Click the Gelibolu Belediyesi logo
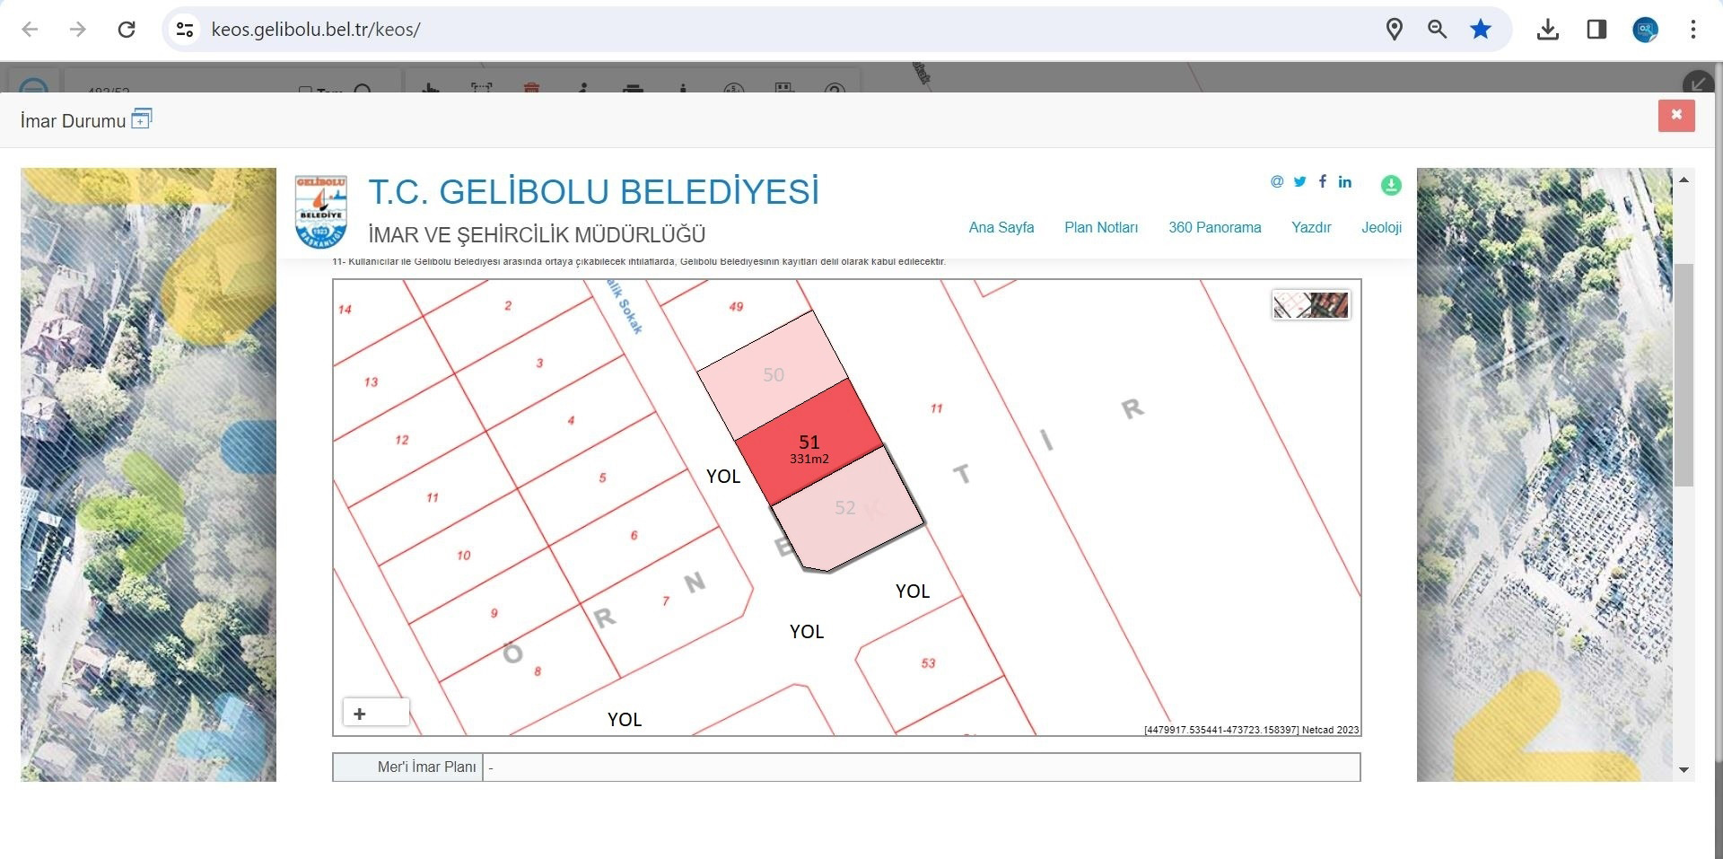This screenshot has height=859, width=1723. [320, 213]
